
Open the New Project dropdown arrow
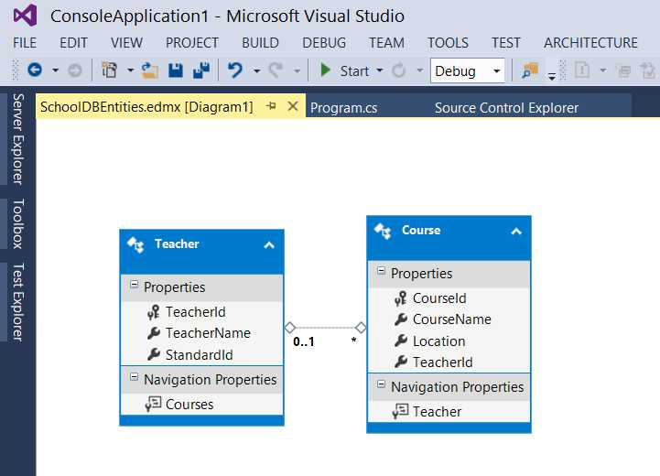(x=130, y=70)
